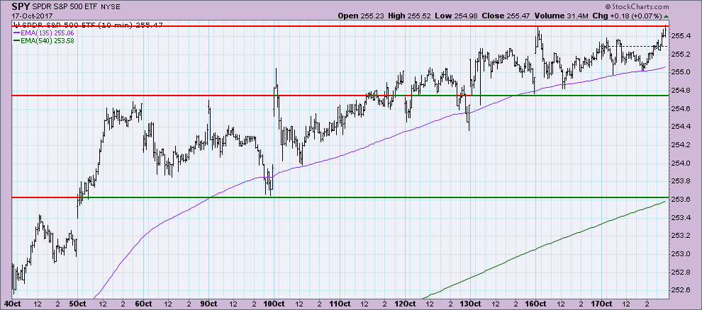
Task: Click the 253.2 price axis label
Action: click(x=682, y=236)
